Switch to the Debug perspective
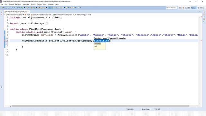This screenshot has width=206, height=116. click(201, 8)
